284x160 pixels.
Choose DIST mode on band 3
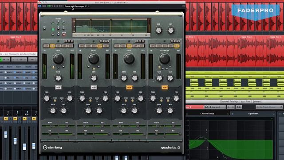click(x=129, y=46)
